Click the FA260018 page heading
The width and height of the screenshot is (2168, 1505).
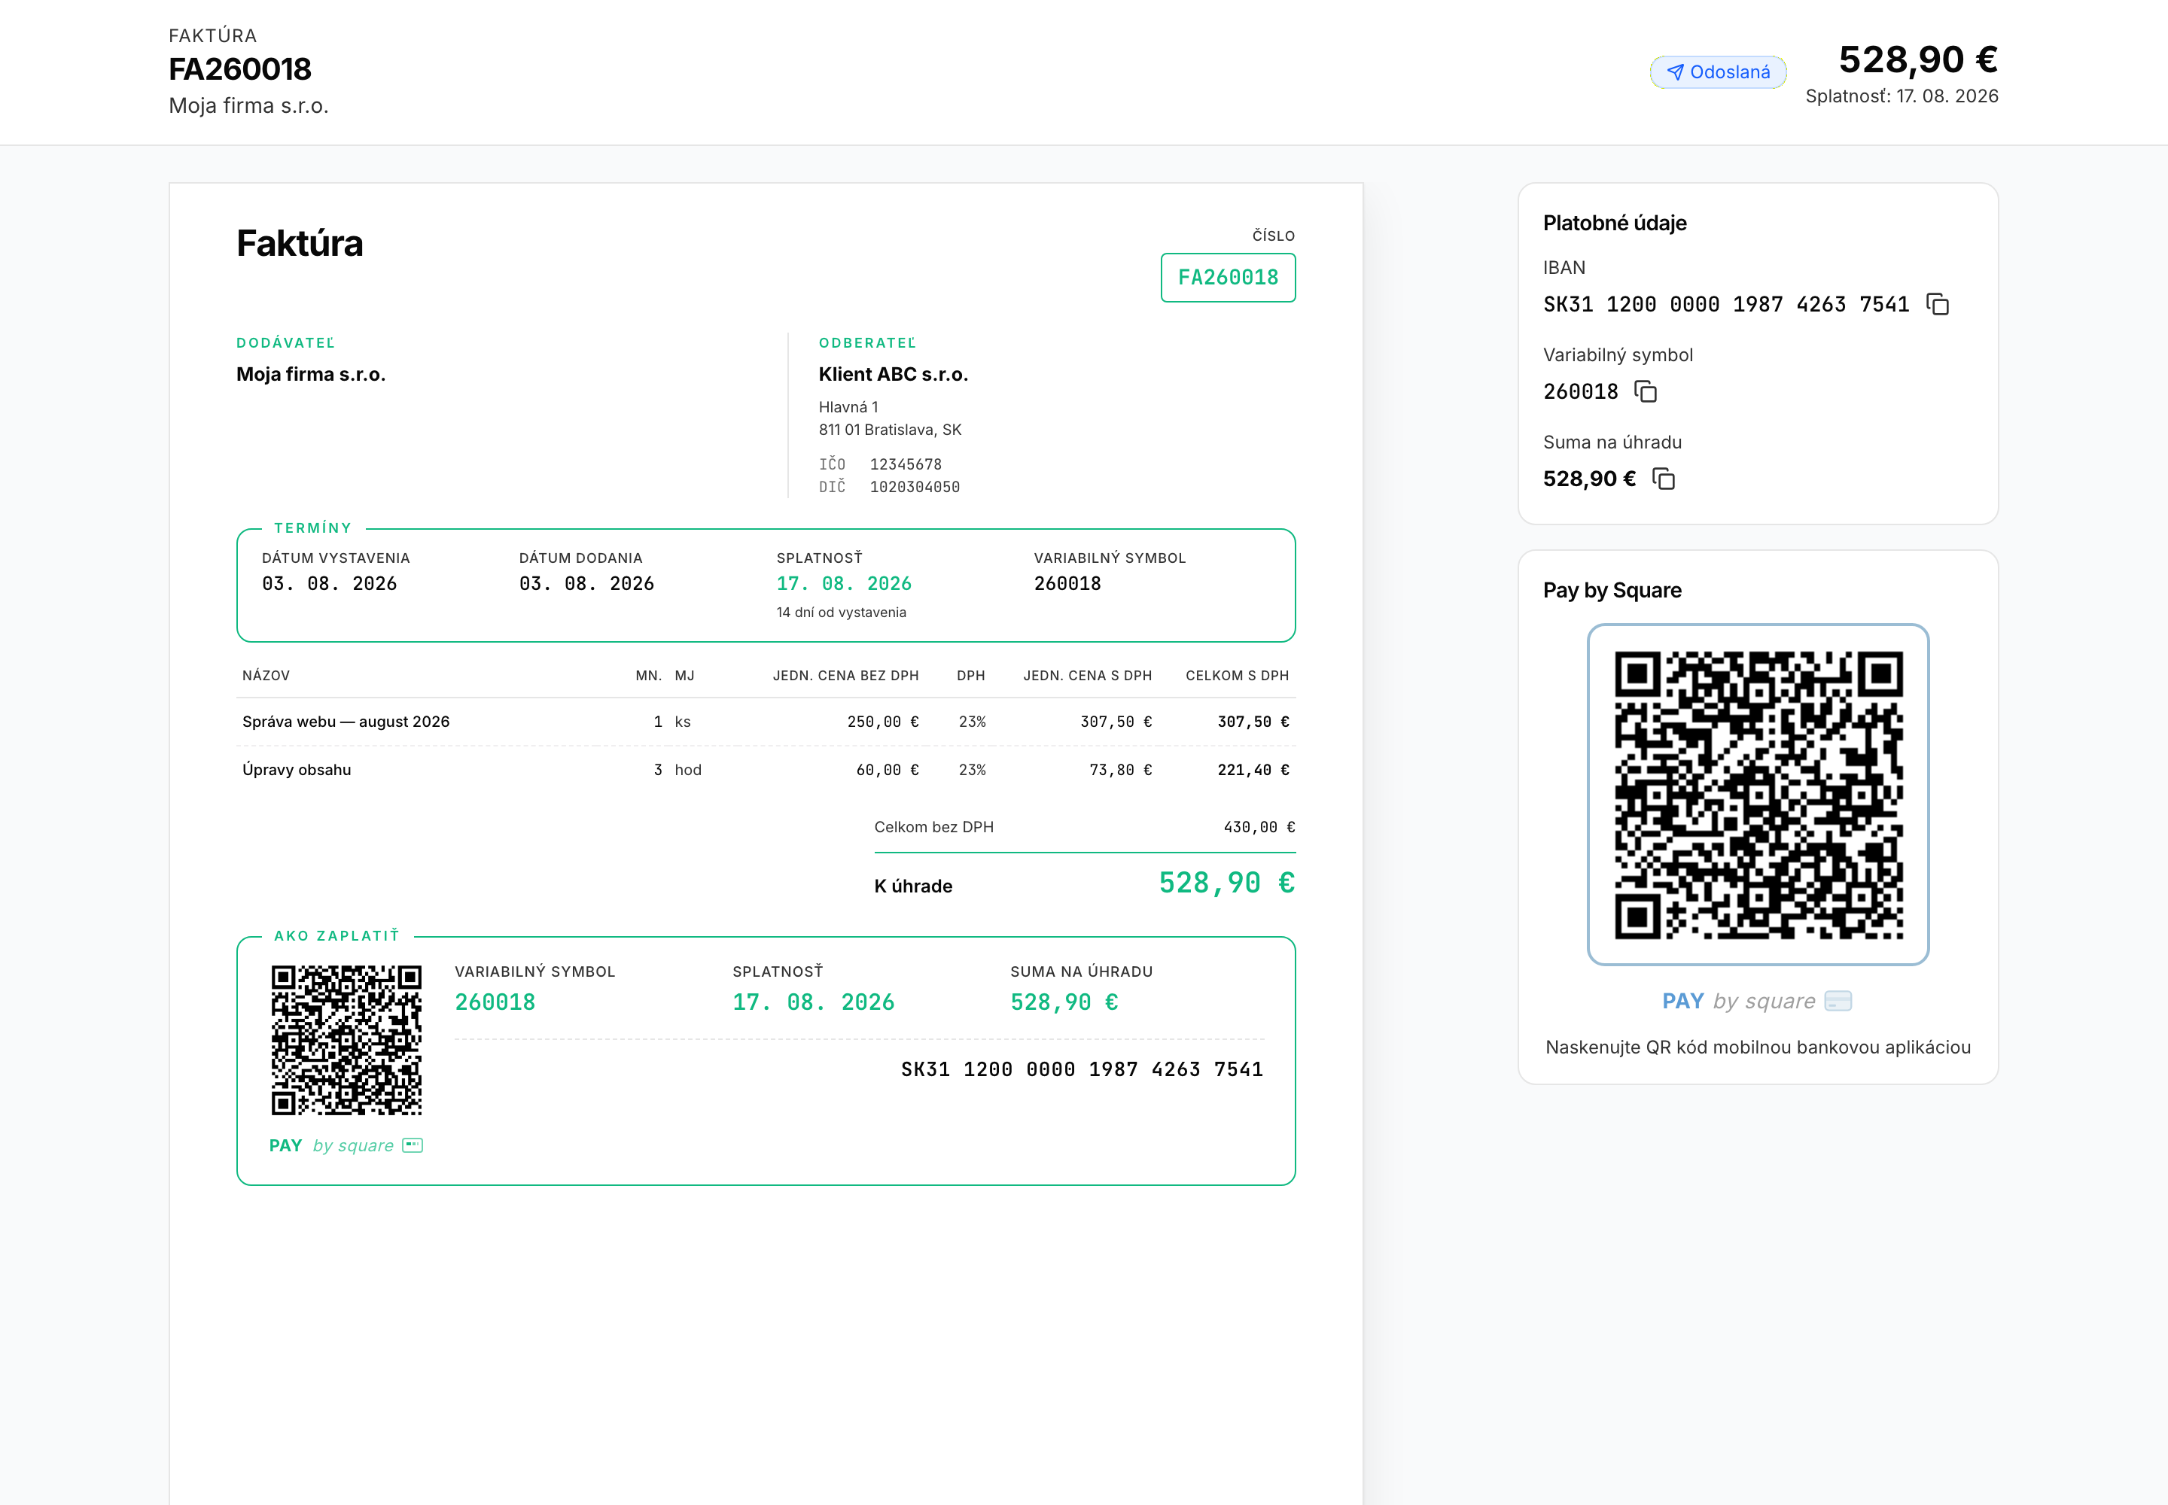(239, 68)
